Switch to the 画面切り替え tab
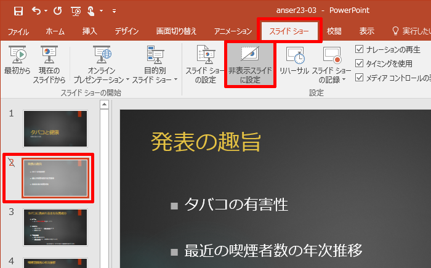 click(x=176, y=31)
